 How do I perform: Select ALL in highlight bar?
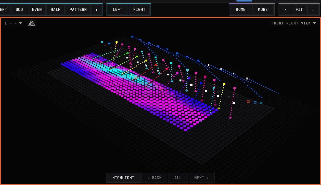tap(178, 178)
